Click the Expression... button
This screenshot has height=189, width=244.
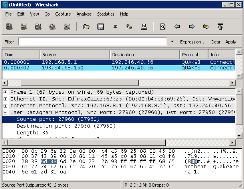pyautogui.click(x=192, y=42)
